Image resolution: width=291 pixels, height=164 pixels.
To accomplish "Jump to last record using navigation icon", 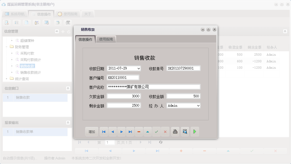I will pos(130,131).
